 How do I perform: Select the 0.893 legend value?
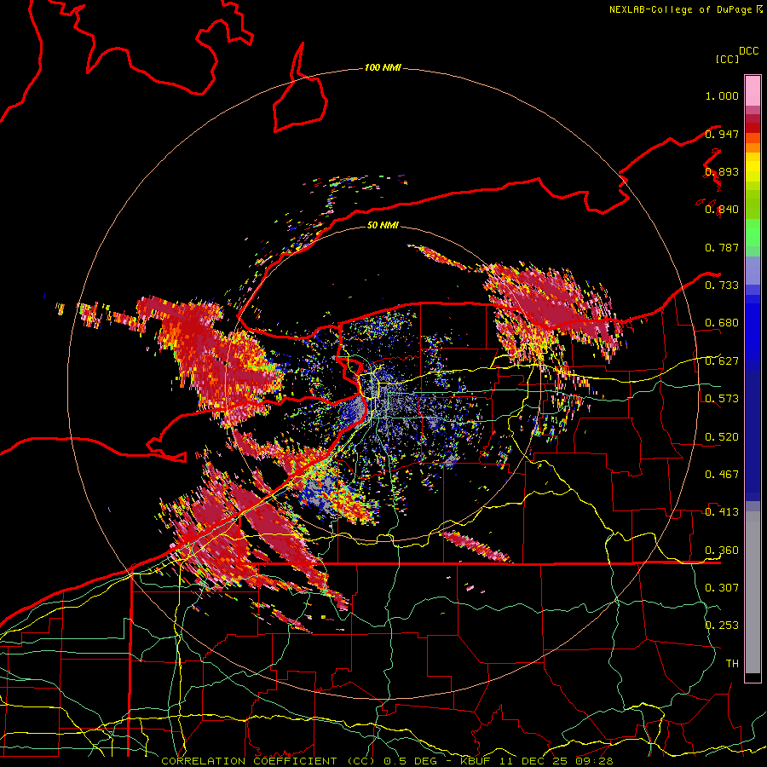click(722, 171)
